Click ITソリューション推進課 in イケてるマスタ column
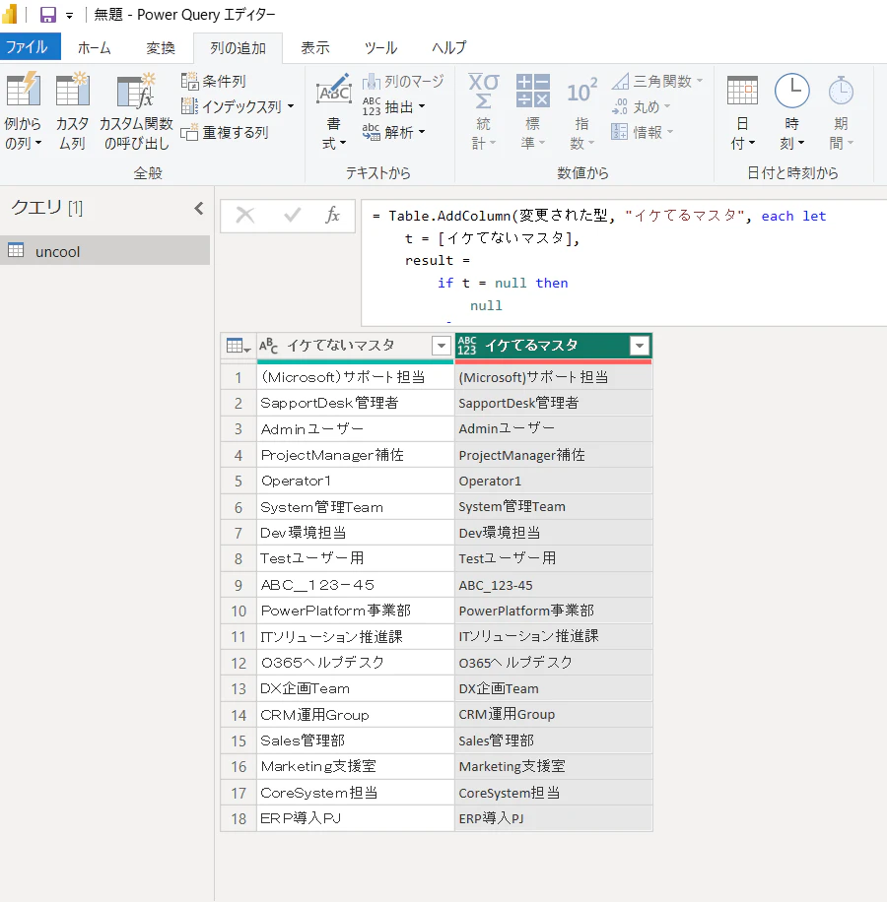Image resolution: width=887 pixels, height=902 pixels. pos(553,636)
